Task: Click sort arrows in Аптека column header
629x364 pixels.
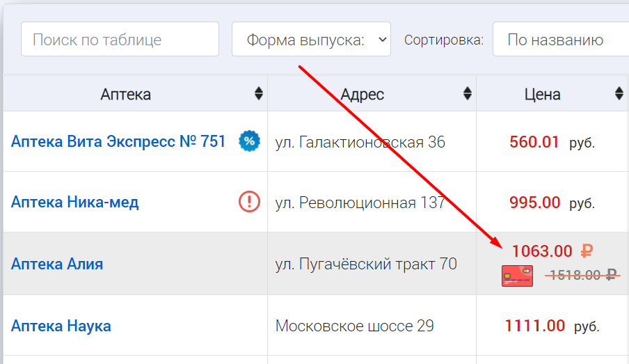Action: click(x=259, y=94)
